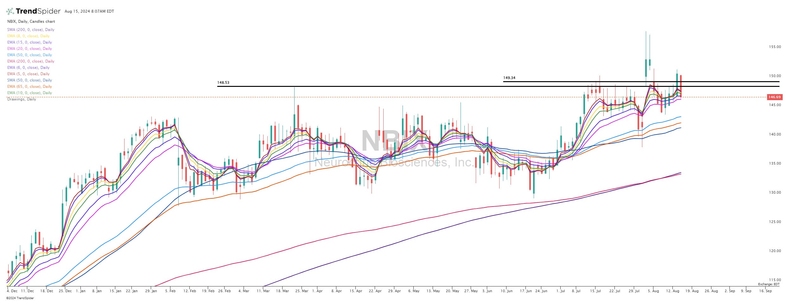
Task: Click the 115.00 price axis label
Action: [x=775, y=280]
